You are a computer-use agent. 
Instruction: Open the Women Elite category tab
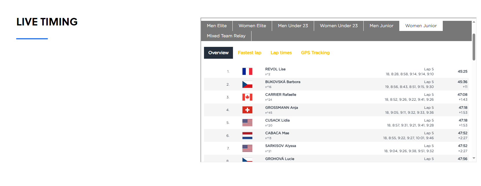[x=252, y=26]
